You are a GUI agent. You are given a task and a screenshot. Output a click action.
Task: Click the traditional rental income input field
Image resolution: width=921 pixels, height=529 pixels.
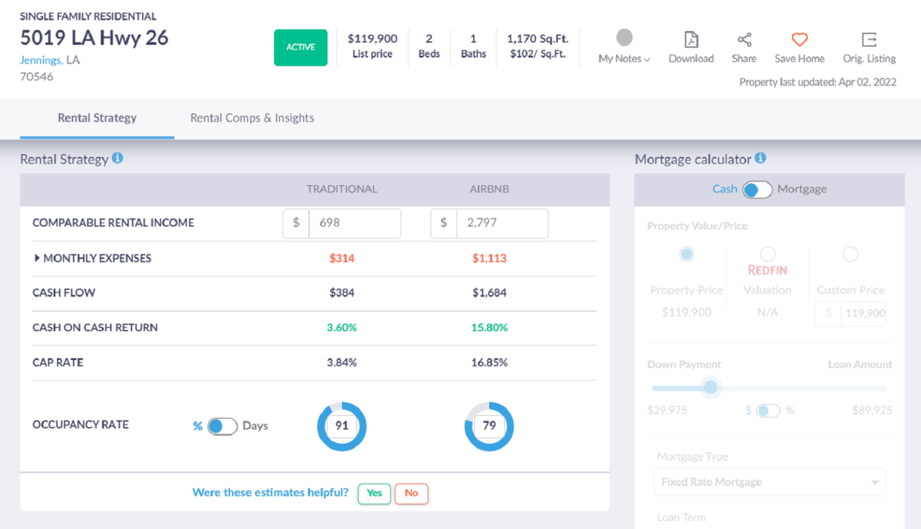tap(355, 223)
